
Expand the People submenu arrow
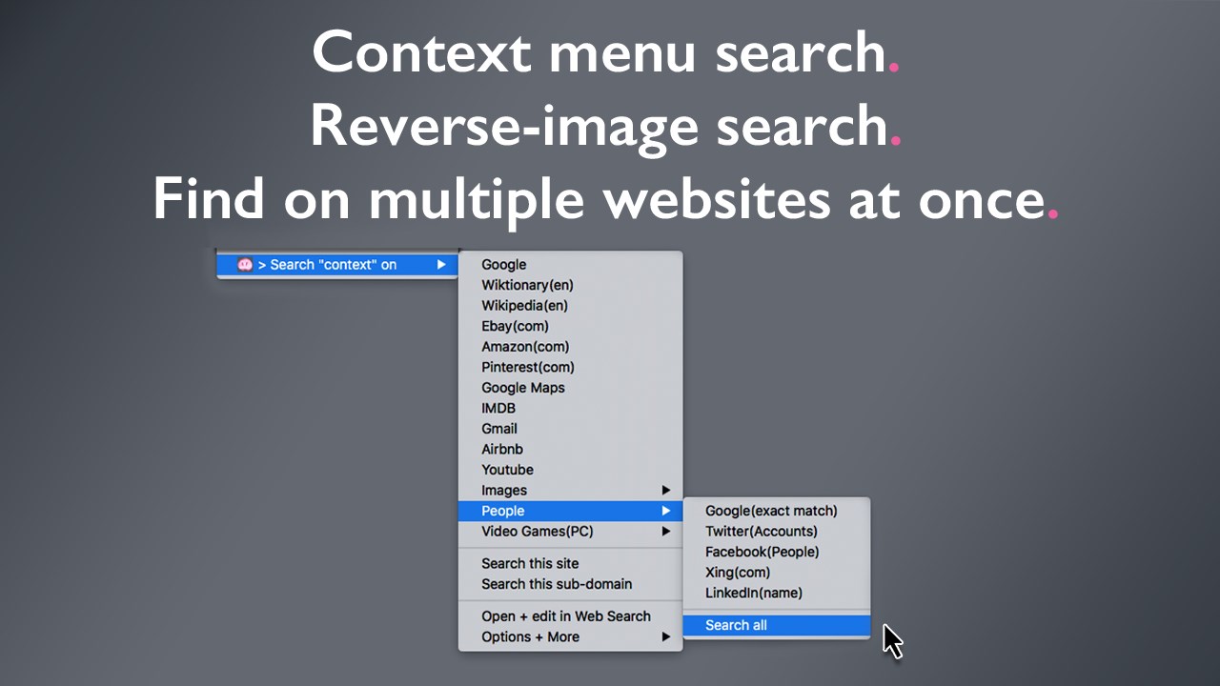click(666, 511)
